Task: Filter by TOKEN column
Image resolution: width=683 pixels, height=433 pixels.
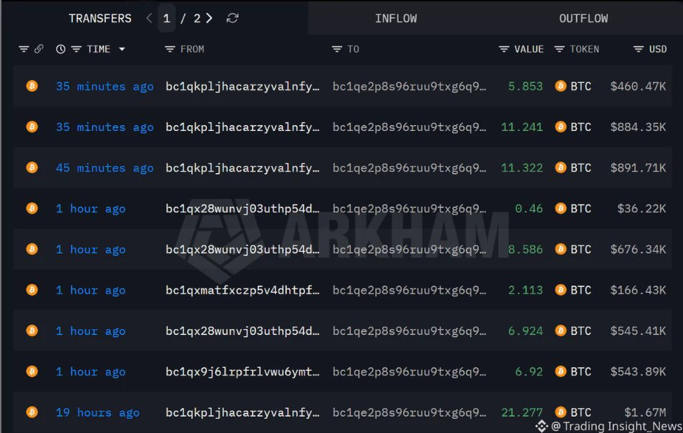Action: pyautogui.click(x=559, y=49)
